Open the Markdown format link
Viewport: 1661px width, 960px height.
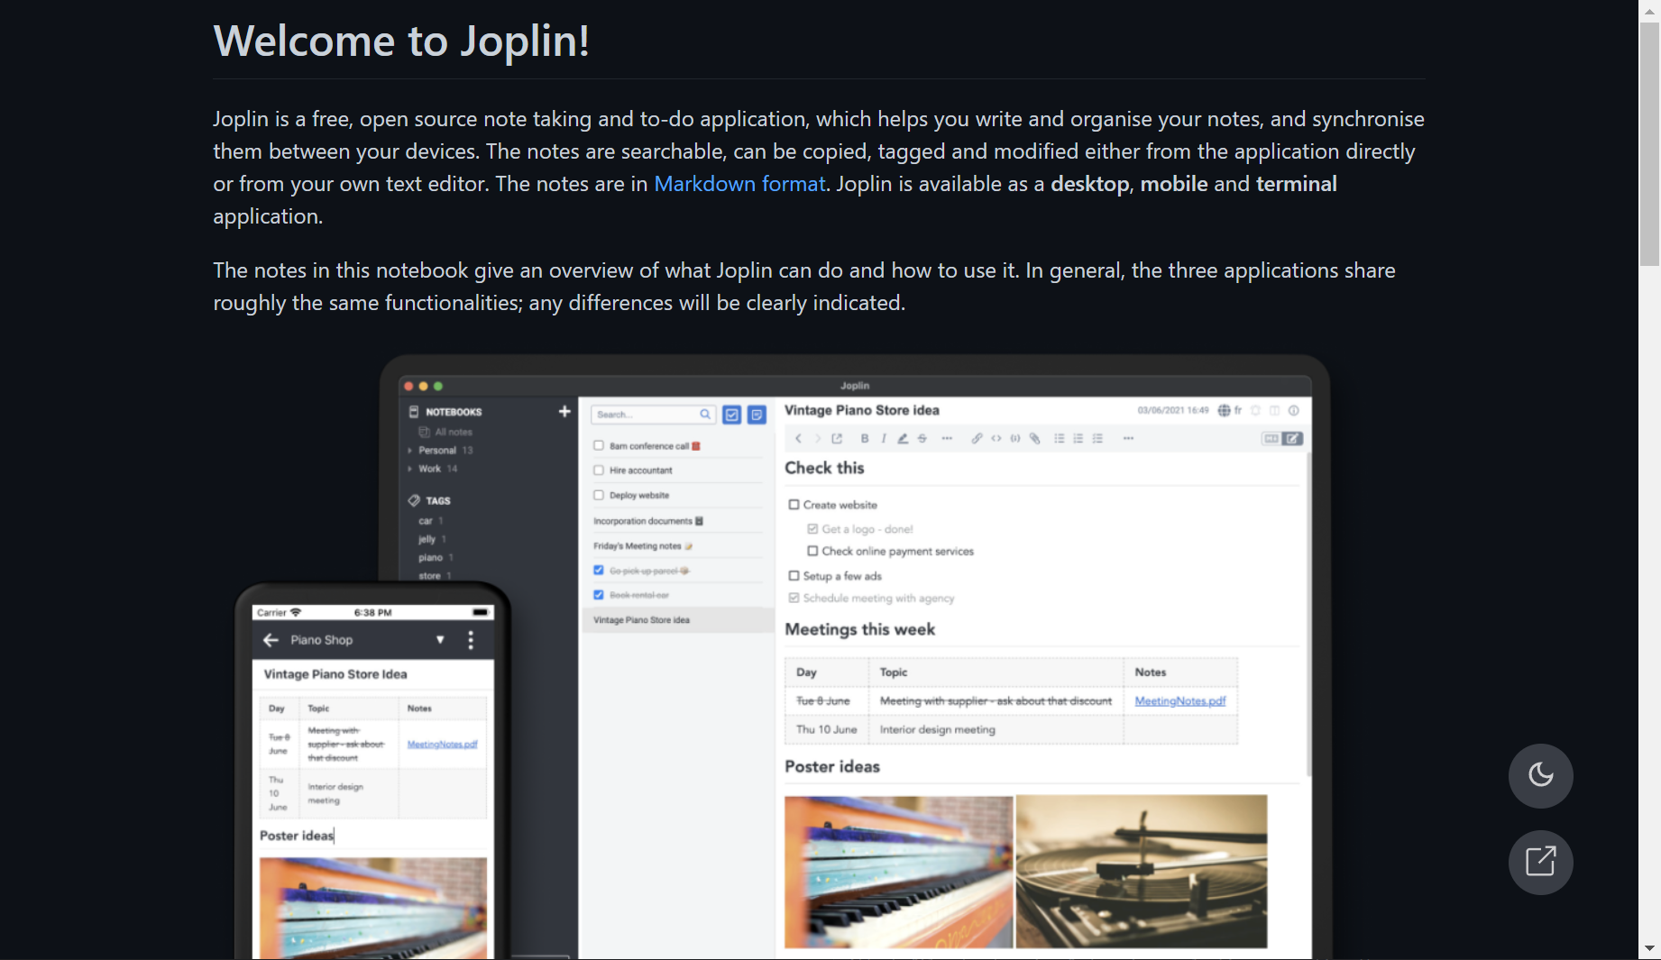coord(739,184)
